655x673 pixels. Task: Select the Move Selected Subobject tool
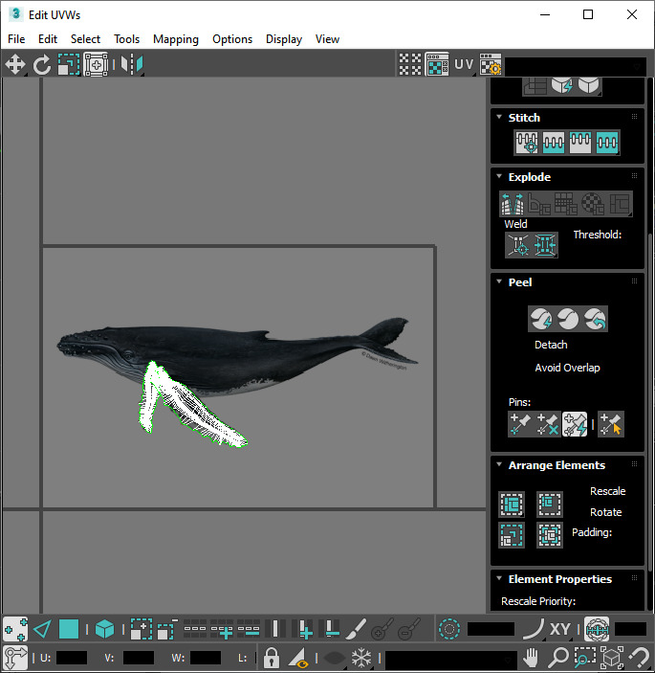15,65
